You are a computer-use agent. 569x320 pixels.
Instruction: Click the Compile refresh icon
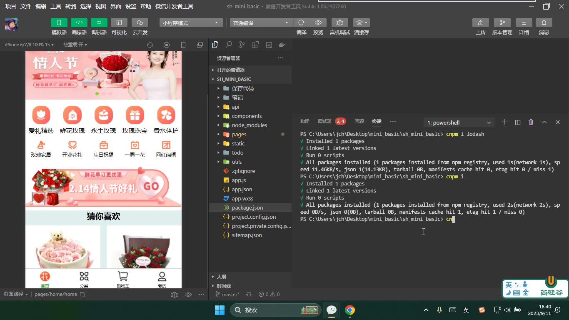tap(302, 22)
